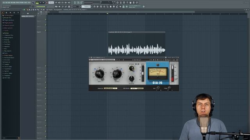This screenshot has width=250, height=140.
Task: Click the CLA-76 RATIO slider switch
Action: pos(143,73)
